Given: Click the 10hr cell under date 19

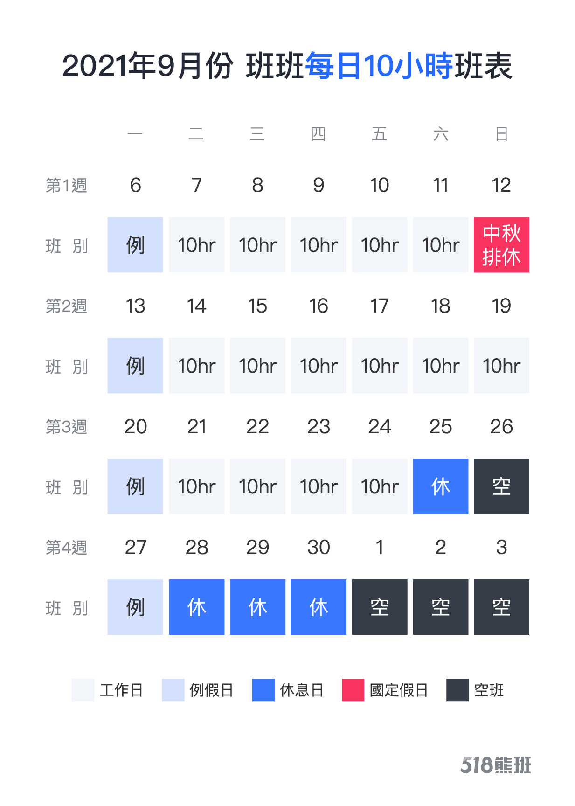Looking at the screenshot, I should point(501,365).
